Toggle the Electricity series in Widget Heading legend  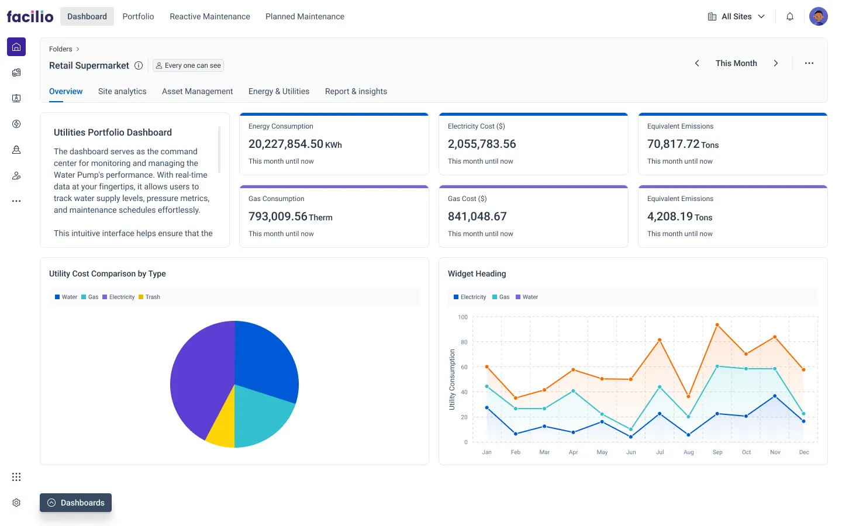470,297
